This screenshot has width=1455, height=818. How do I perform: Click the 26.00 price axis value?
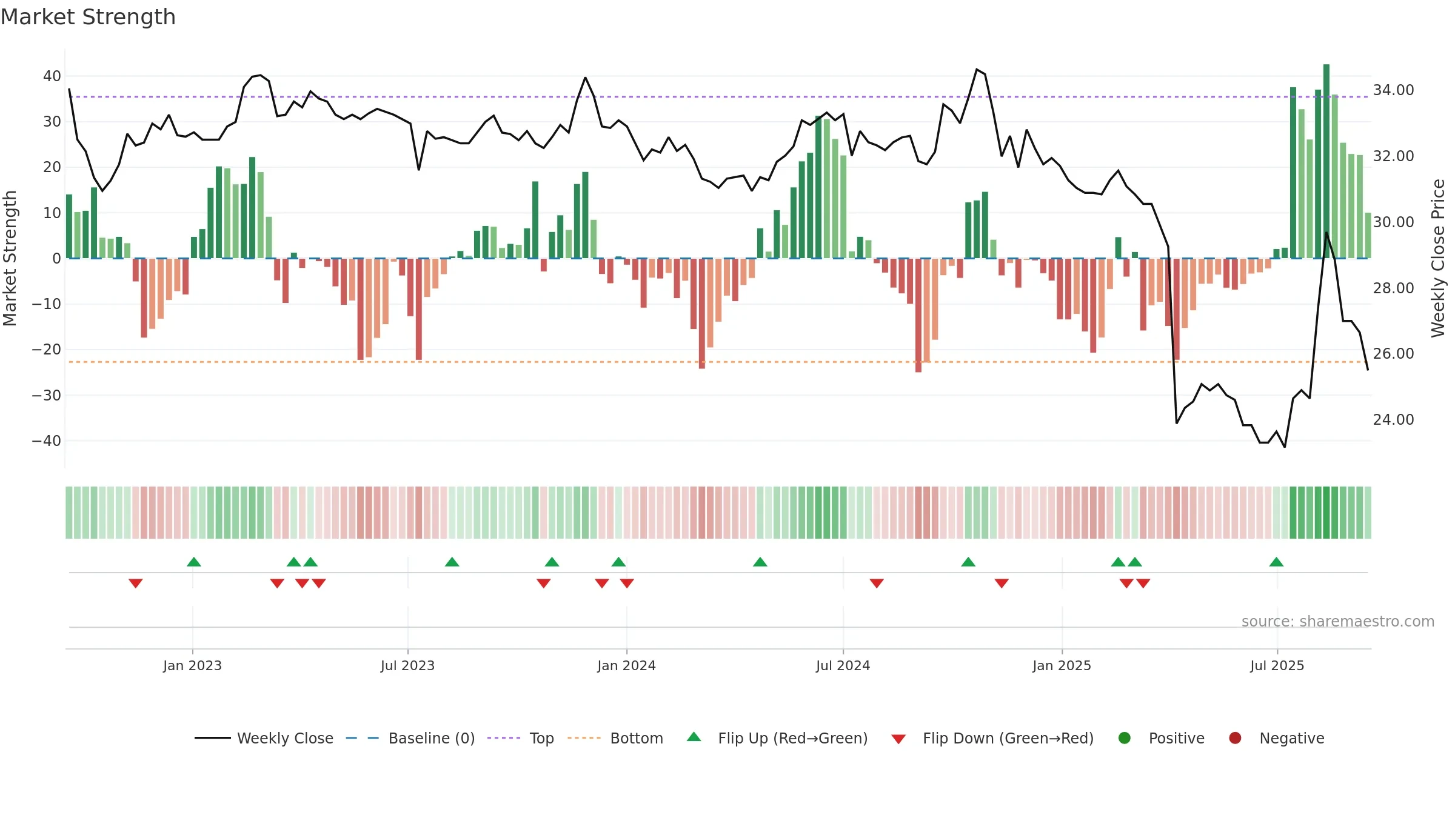(x=1393, y=354)
